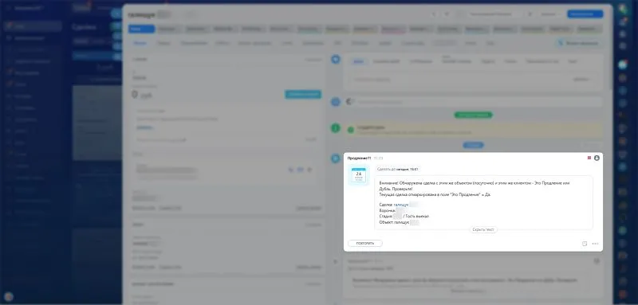Click the note icon beside the three dots
This screenshot has height=305, width=638.
click(585, 244)
